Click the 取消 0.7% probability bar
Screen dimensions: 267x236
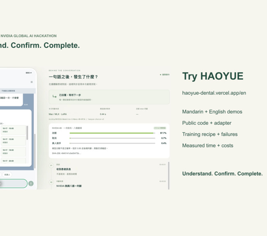[x=113, y=138]
